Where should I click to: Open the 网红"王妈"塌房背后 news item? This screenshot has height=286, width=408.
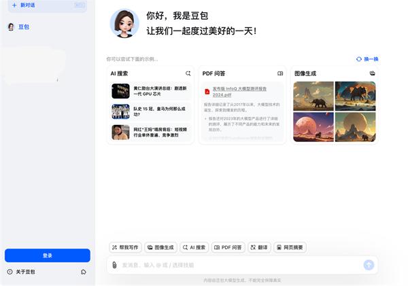(x=150, y=132)
